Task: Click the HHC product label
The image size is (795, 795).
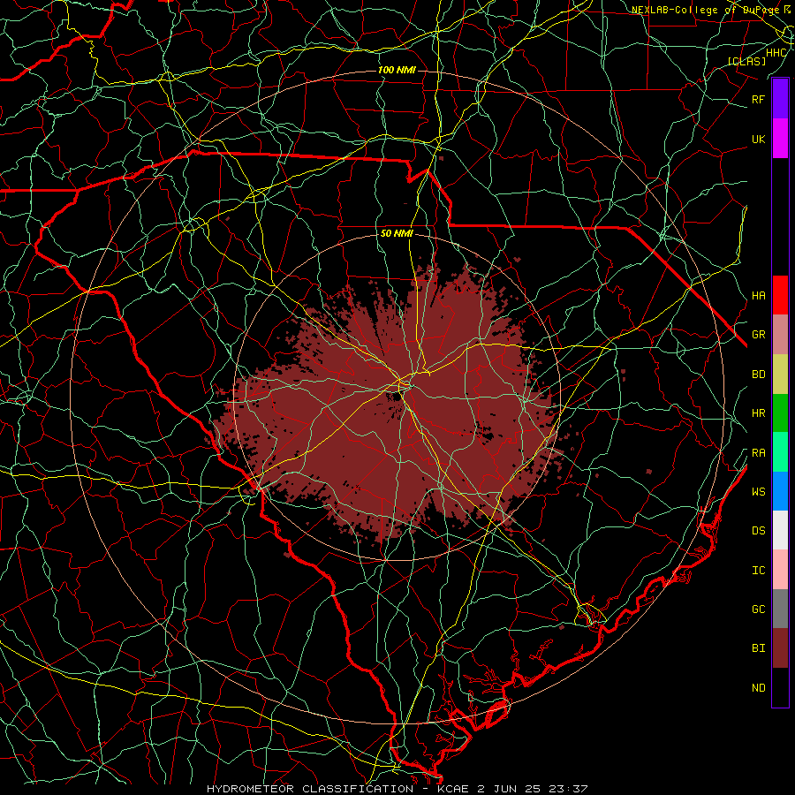Action: (x=776, y=53)
